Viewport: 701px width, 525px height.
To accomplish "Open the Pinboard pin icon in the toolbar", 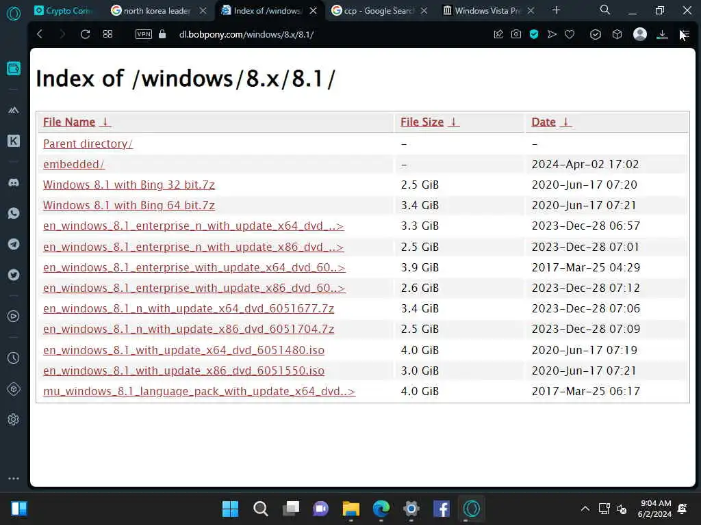I will tap(498, 34).
